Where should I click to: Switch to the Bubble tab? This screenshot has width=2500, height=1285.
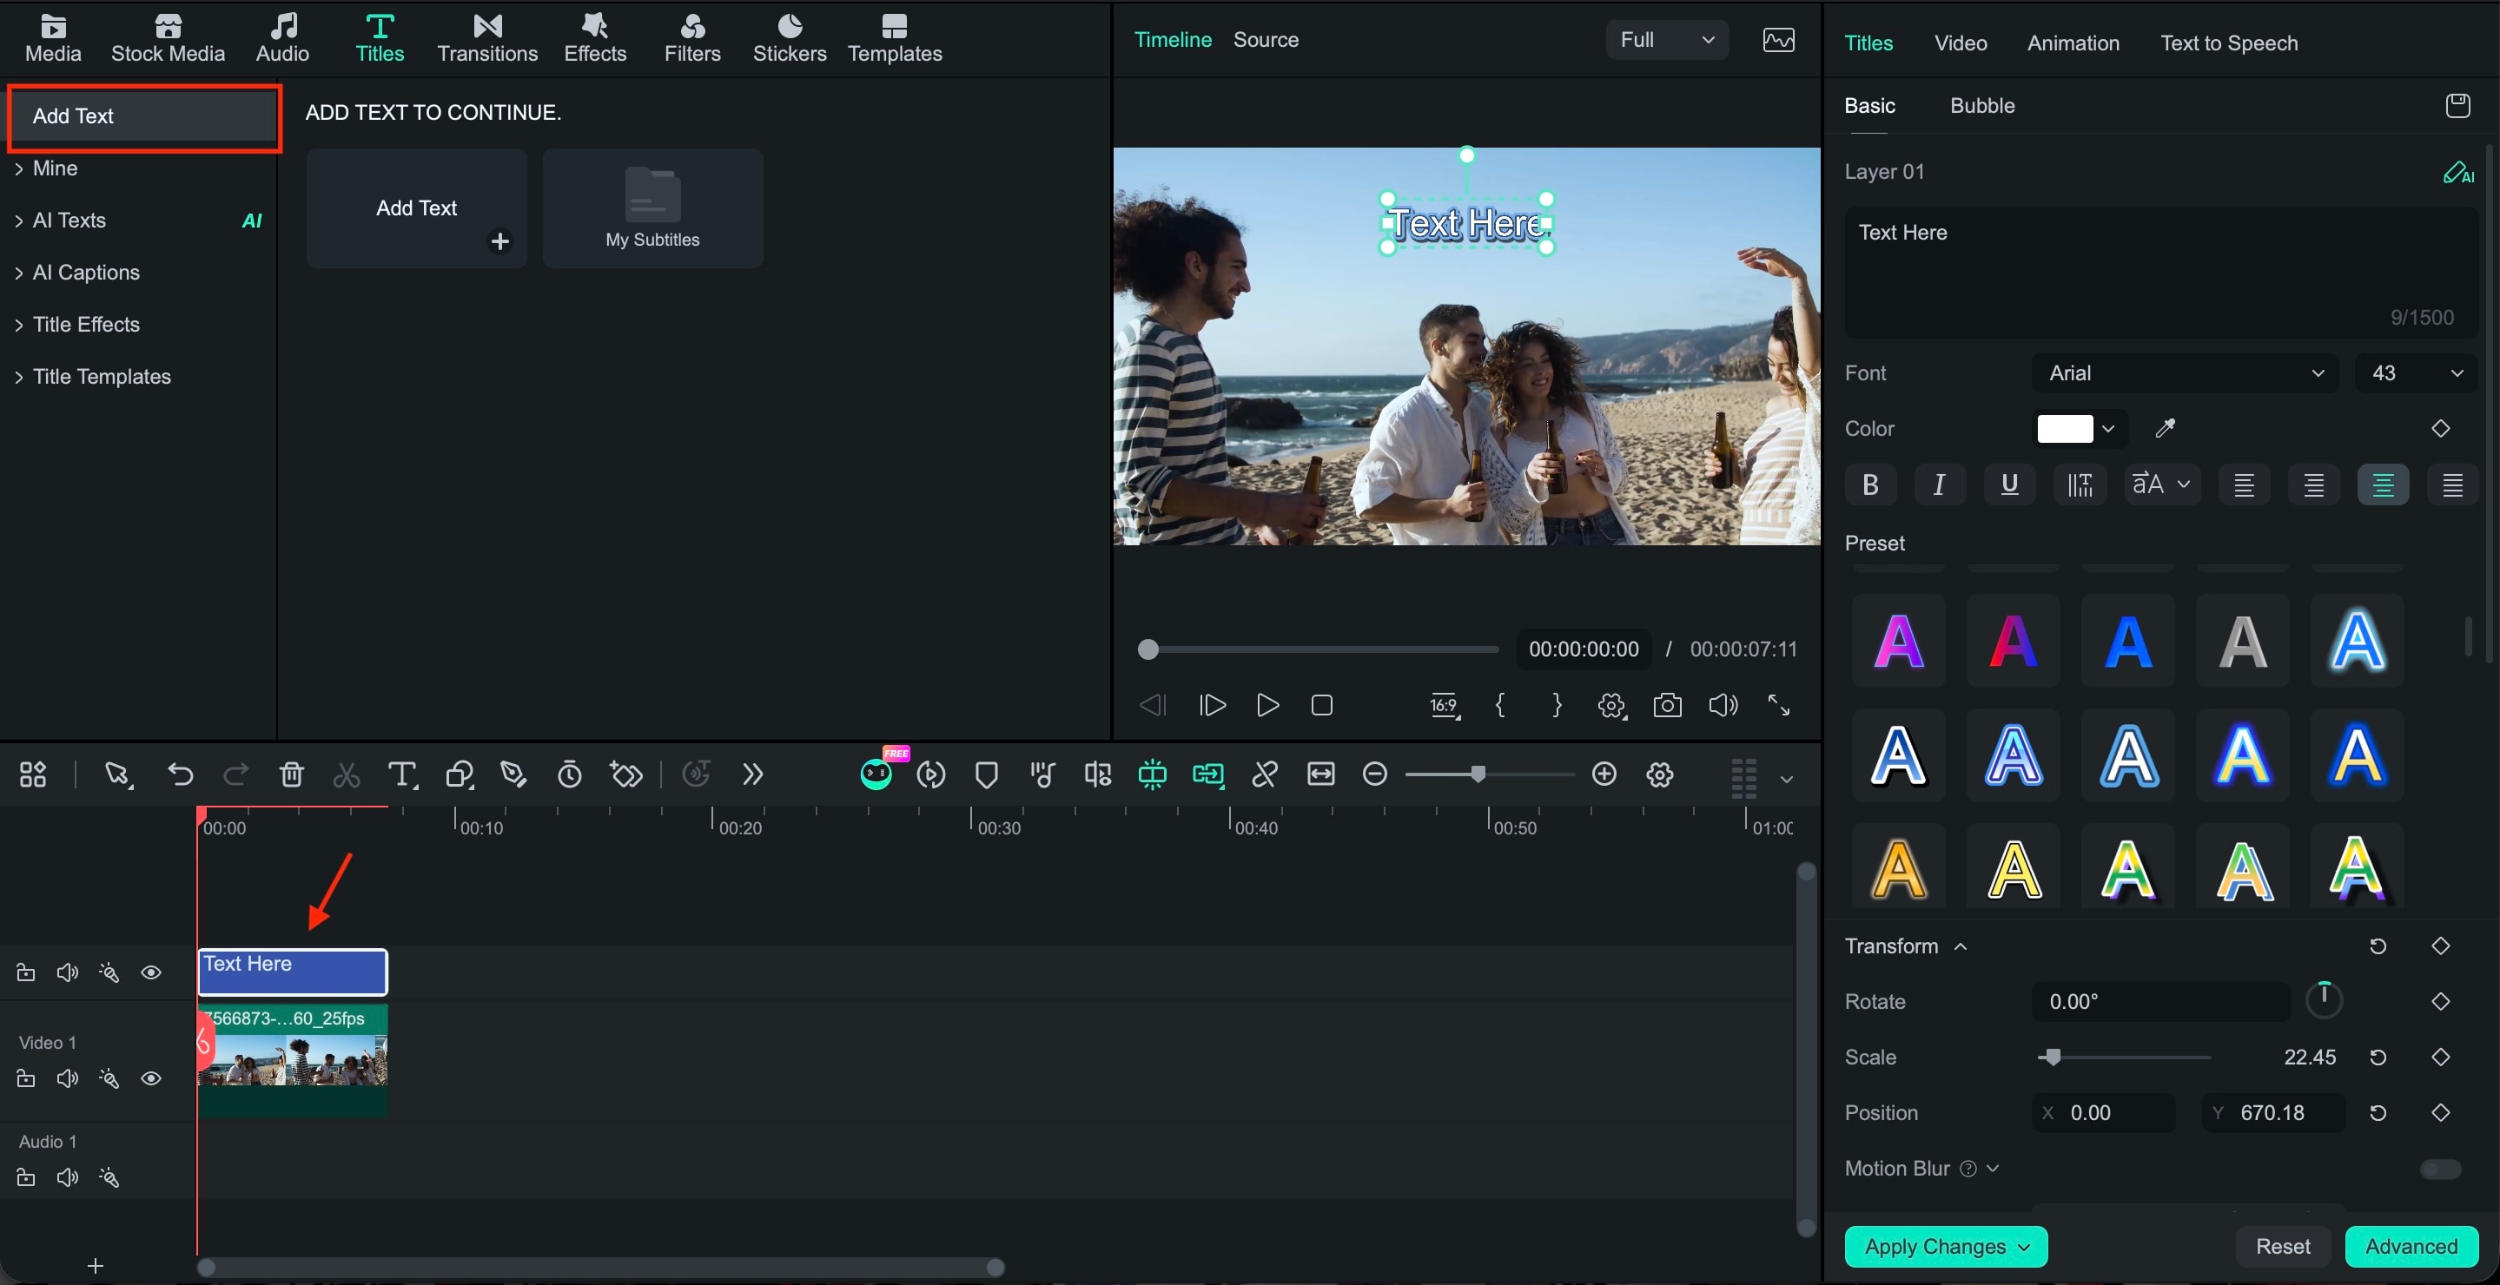pyautogui.click(x=1981, y=106)
